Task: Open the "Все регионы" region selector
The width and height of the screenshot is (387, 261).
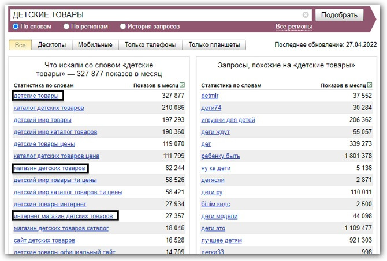Action: (293, 27)
